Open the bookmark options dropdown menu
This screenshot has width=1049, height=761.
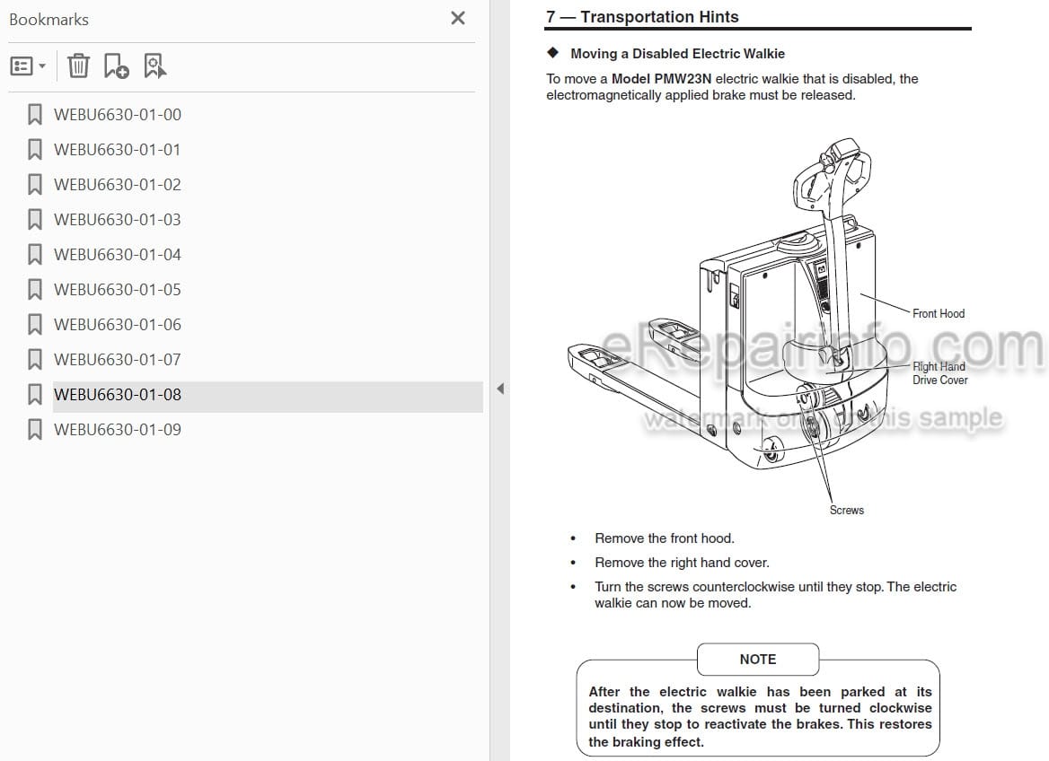coord(28,66)
